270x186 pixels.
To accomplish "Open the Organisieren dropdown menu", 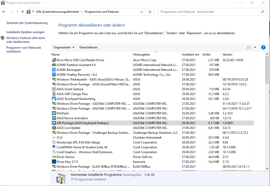I will coord(64,47).
